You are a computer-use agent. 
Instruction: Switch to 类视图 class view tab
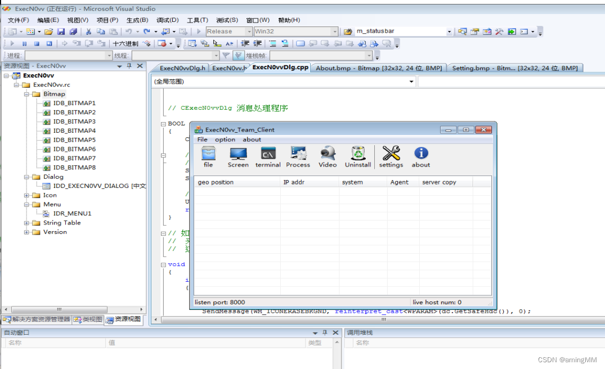pyautogui.click(x=88, y=319)
